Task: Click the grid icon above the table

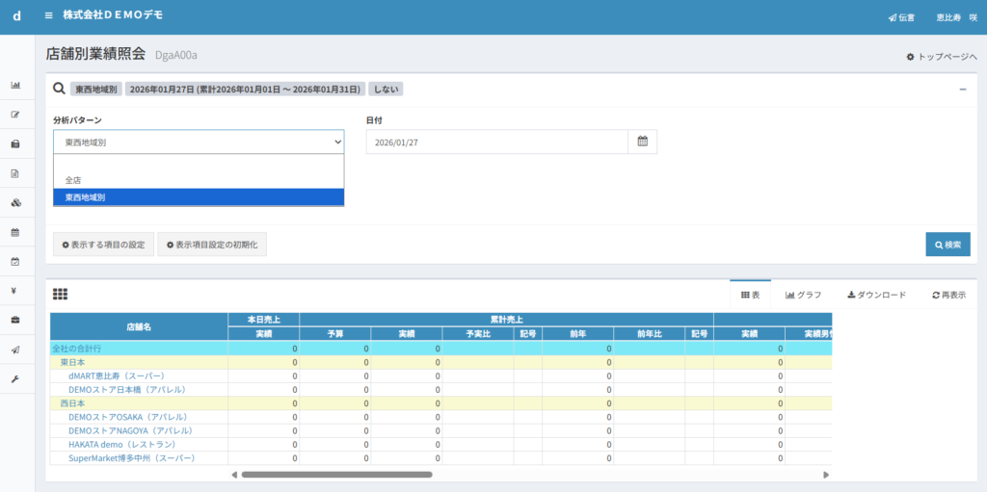Action: pos(60,295)
